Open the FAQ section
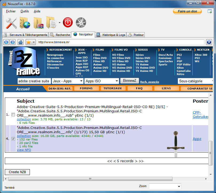Image resolution: width=216 pixels, height=193 pixels. (x=139, y=88)
